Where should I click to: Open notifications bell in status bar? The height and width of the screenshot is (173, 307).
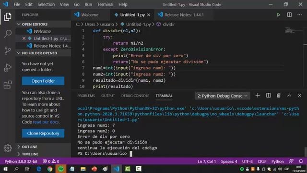(x=301, y=161)
